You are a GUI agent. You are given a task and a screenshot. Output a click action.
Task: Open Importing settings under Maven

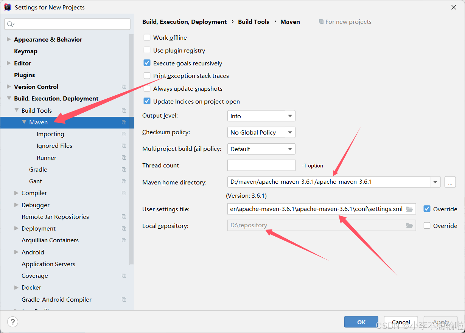(x=50, y=134)
